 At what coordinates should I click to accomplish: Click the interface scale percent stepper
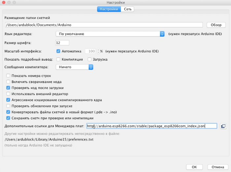click(x=98, y=51)
